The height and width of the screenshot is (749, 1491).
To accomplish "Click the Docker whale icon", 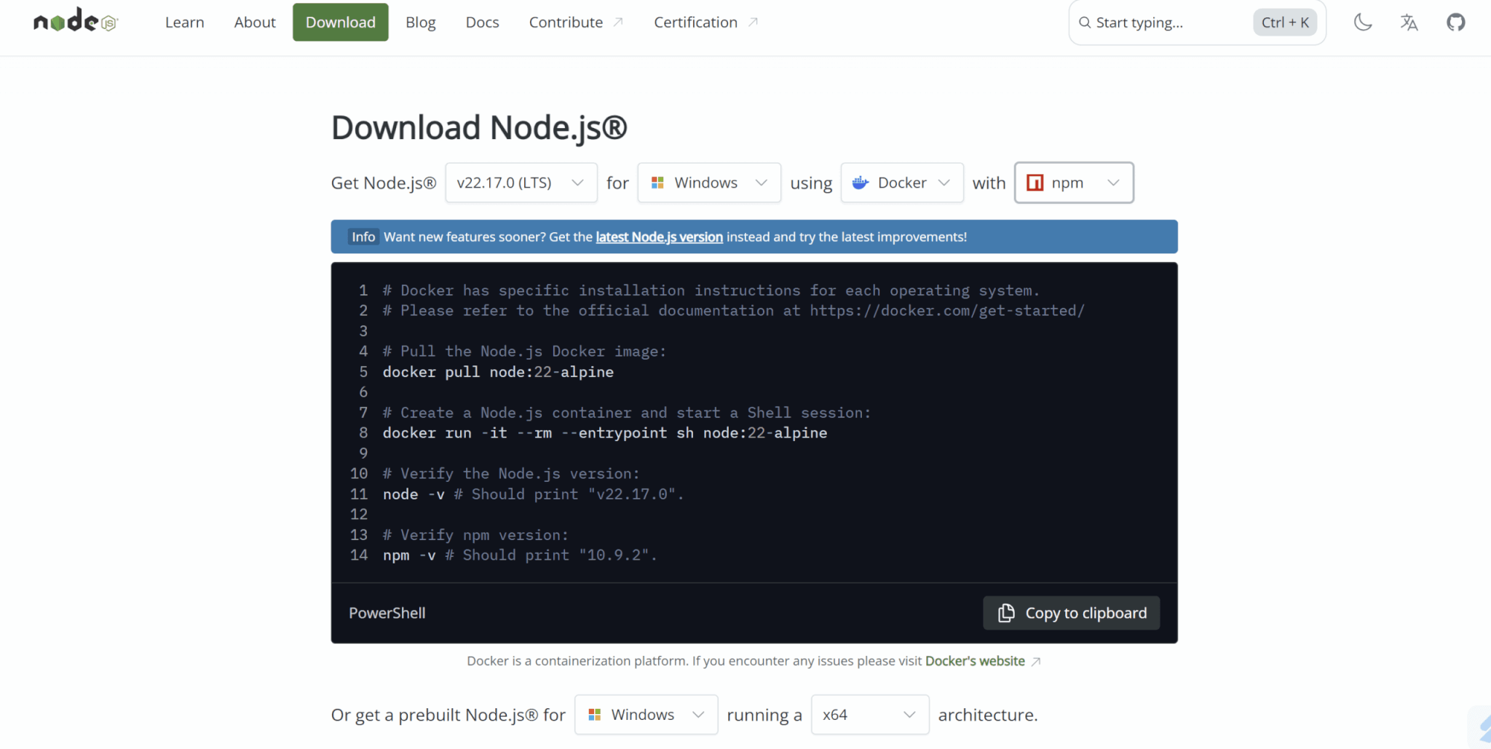I will point(861,183).
